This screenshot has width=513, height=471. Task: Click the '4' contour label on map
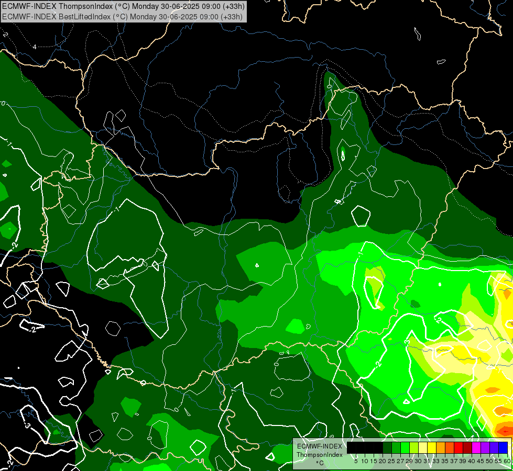[x=35, y=47]
